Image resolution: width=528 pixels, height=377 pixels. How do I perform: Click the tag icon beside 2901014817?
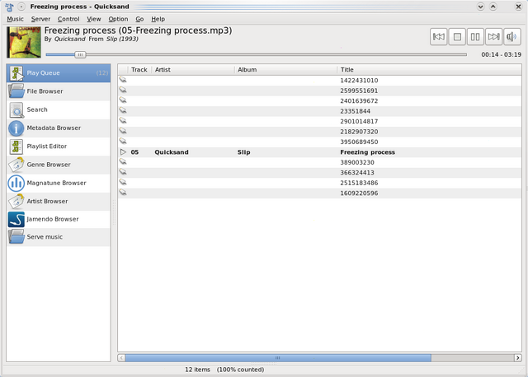[123, 121]
